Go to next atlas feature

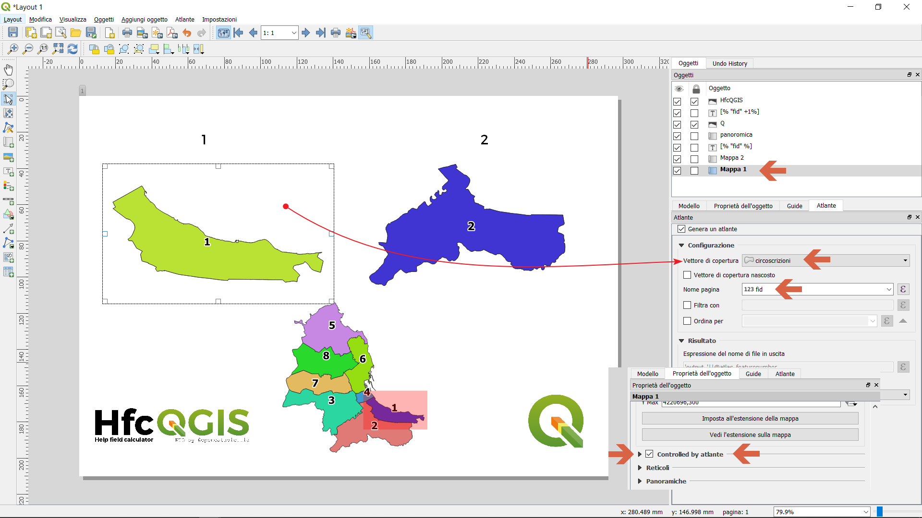click(305, 33)
